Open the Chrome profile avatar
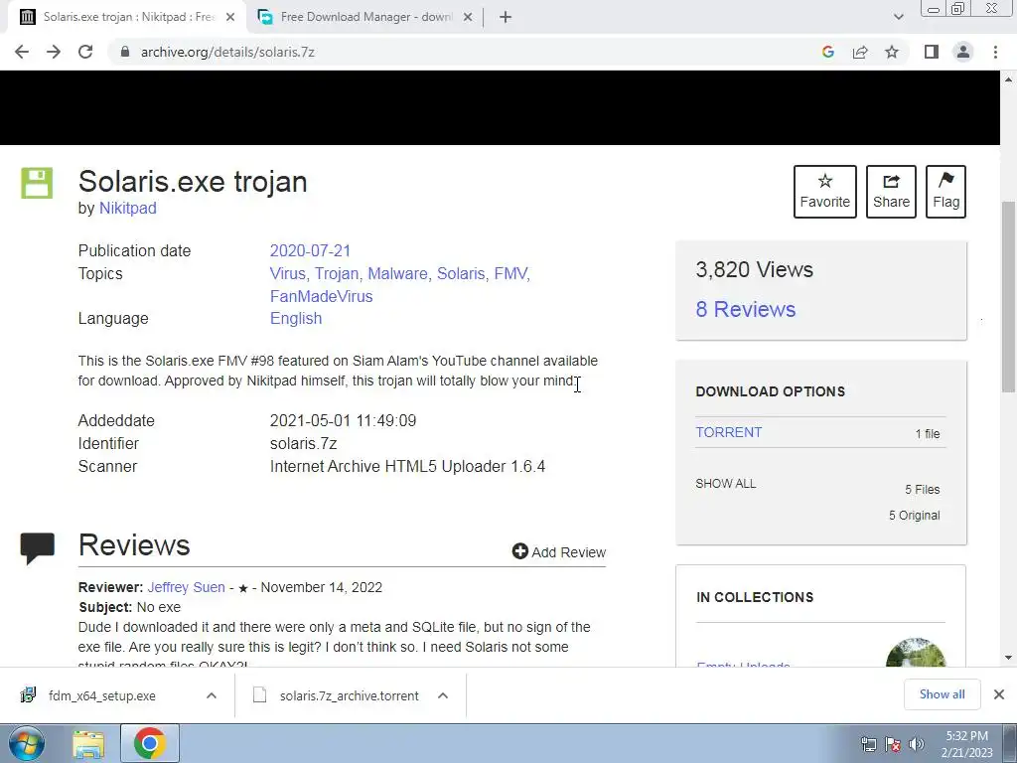 [963, 52]
